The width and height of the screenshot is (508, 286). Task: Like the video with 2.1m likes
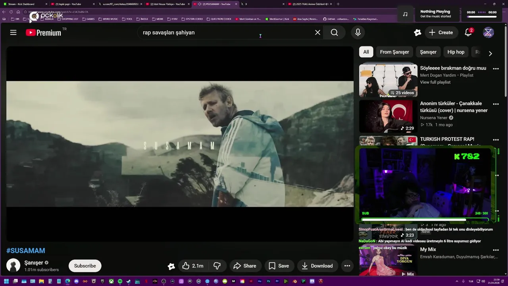pyautogui.click(x=192, y=266)
